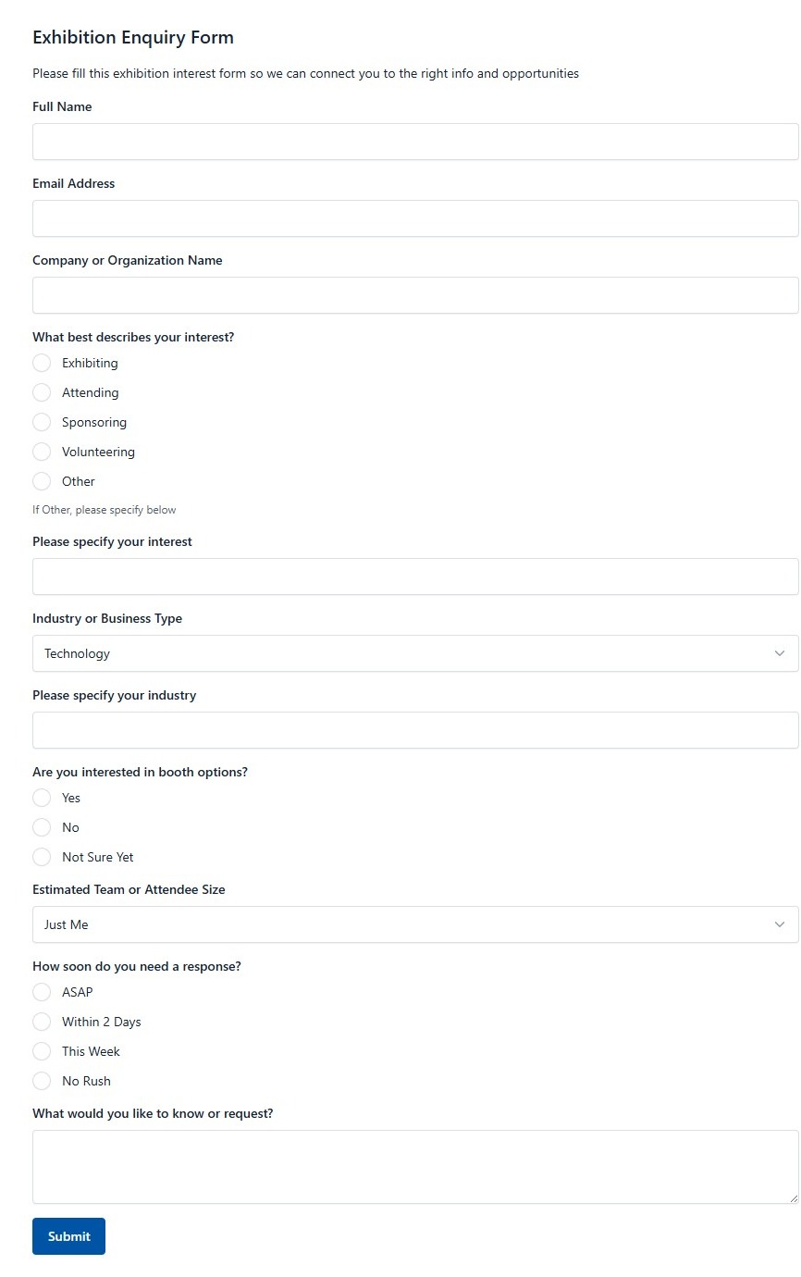
Task: Click the Full Name input field
Action: (415, 142)
